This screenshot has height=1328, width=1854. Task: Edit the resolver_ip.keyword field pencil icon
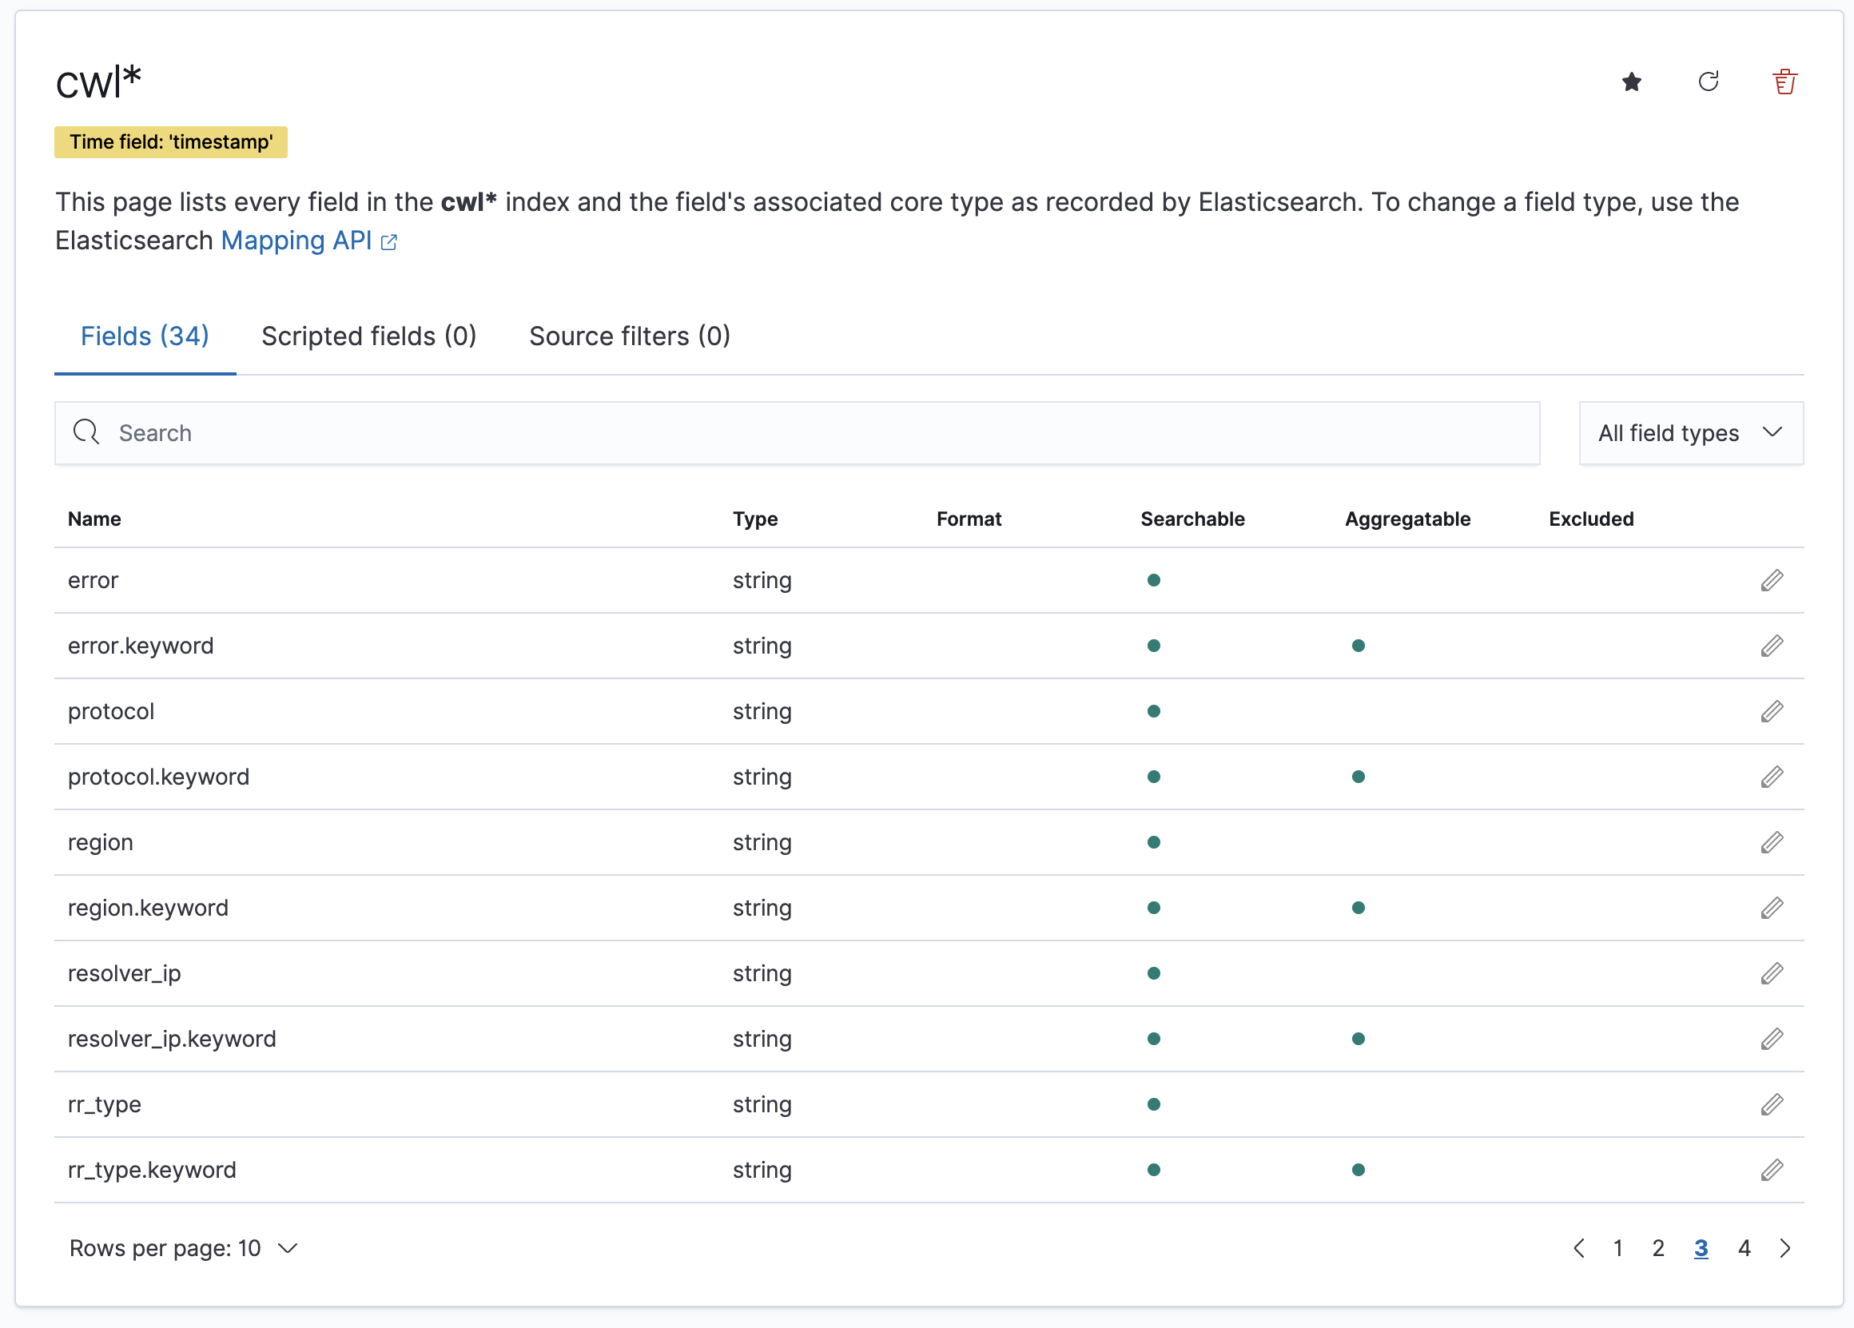(x=1772, y=1039)
